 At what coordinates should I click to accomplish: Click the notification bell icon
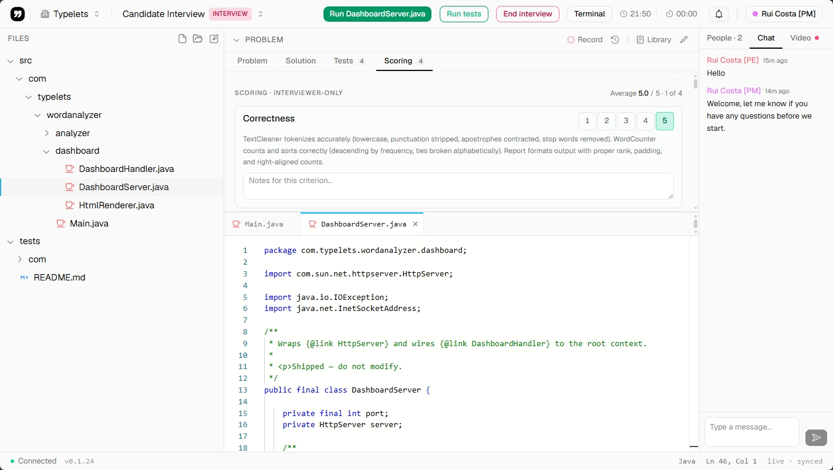point(719,14)
